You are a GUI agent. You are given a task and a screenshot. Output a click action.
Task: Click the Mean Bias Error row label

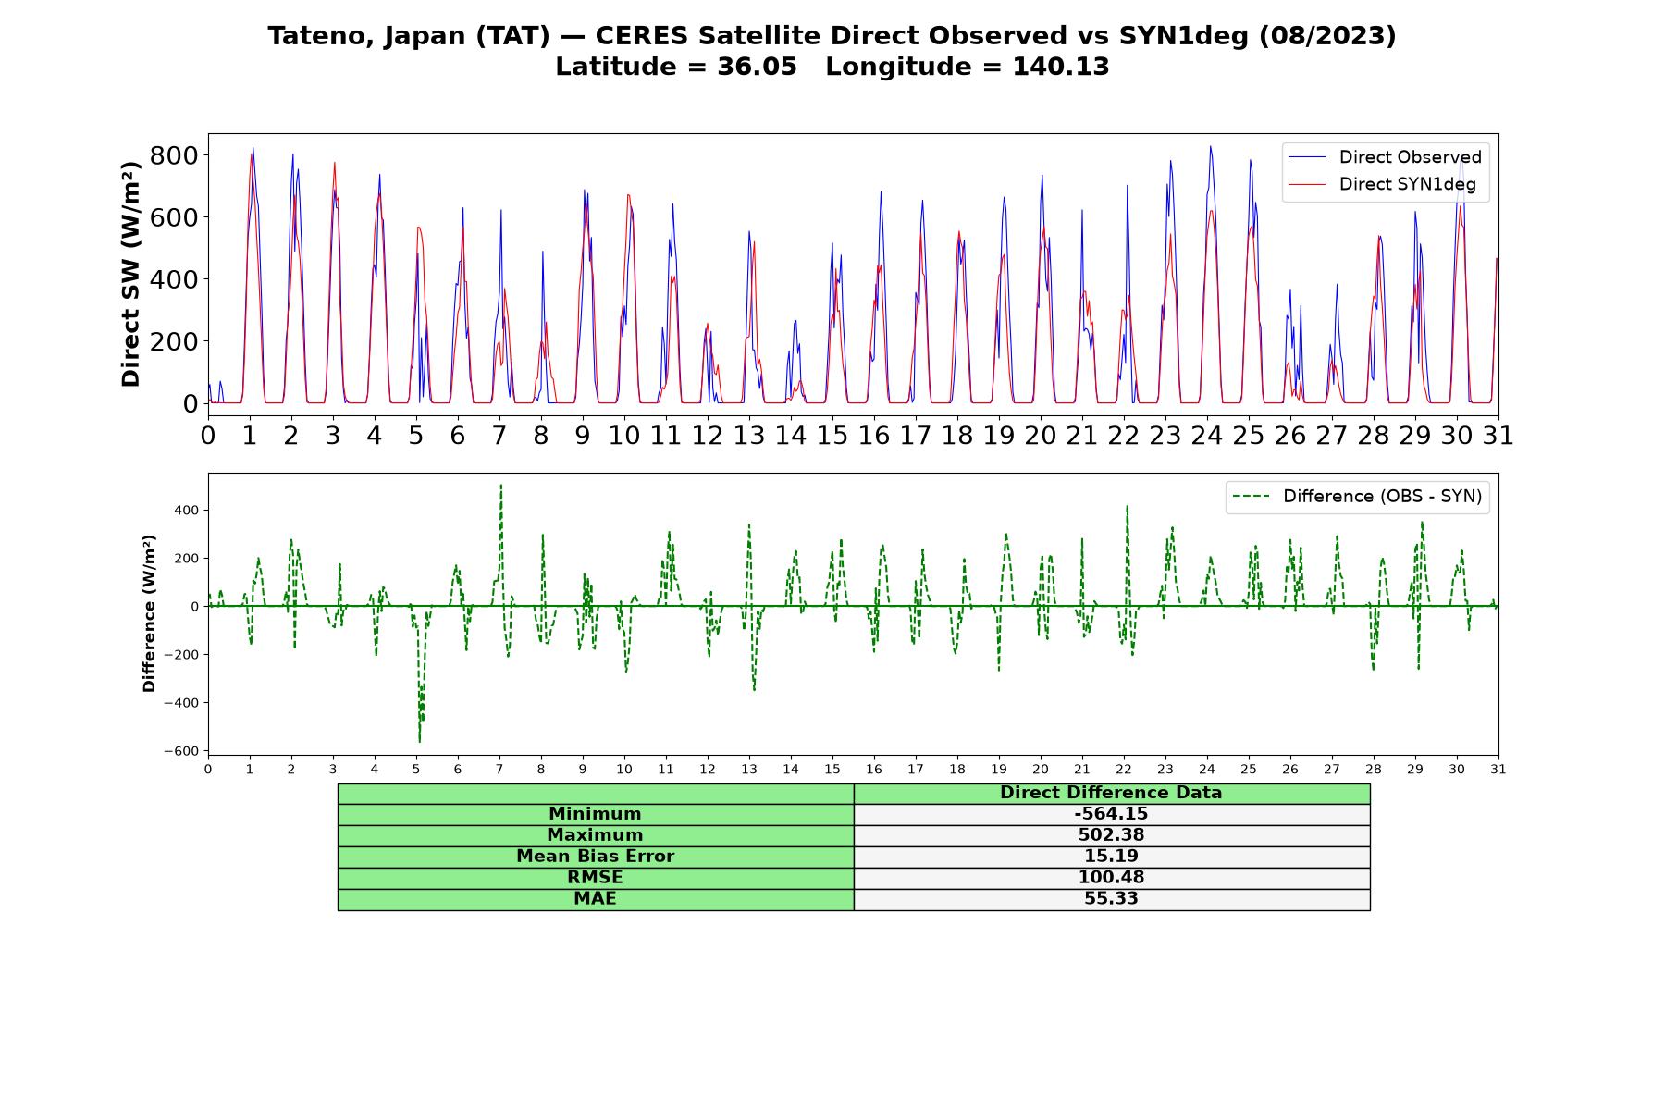click(x=596, y=857)
